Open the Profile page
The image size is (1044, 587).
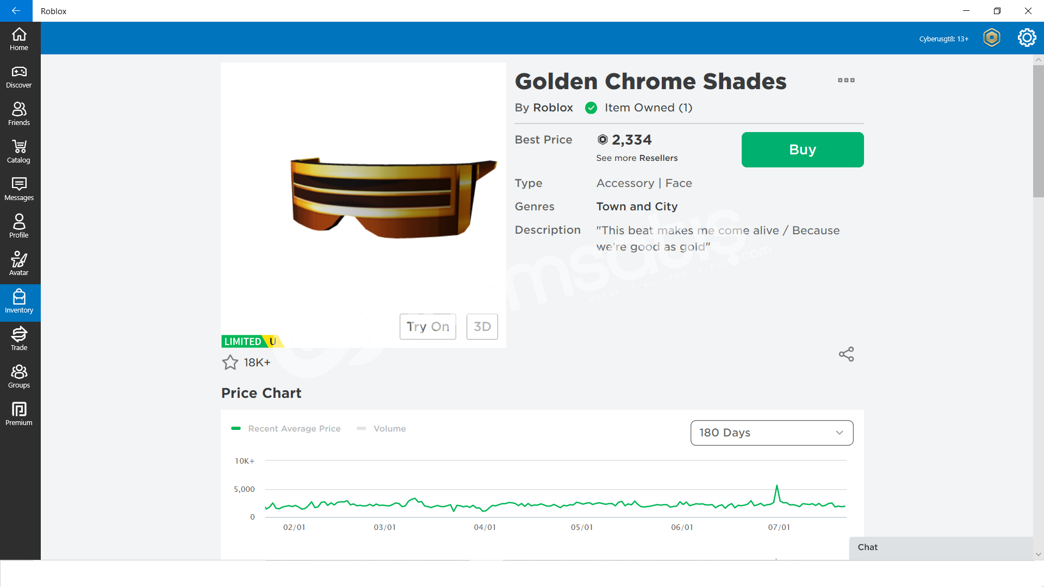click(x=19, y=227)
